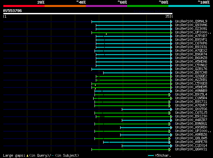The image size is (213, 158).
Task: Click the white AV553796 query sequence bar
Action: click(88, 14)
